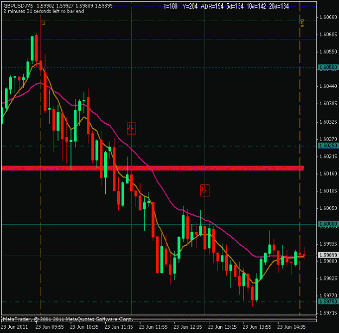Click the 1.60605 price axis label
This screenshot has height=333, width=339.
coord(328,34)
